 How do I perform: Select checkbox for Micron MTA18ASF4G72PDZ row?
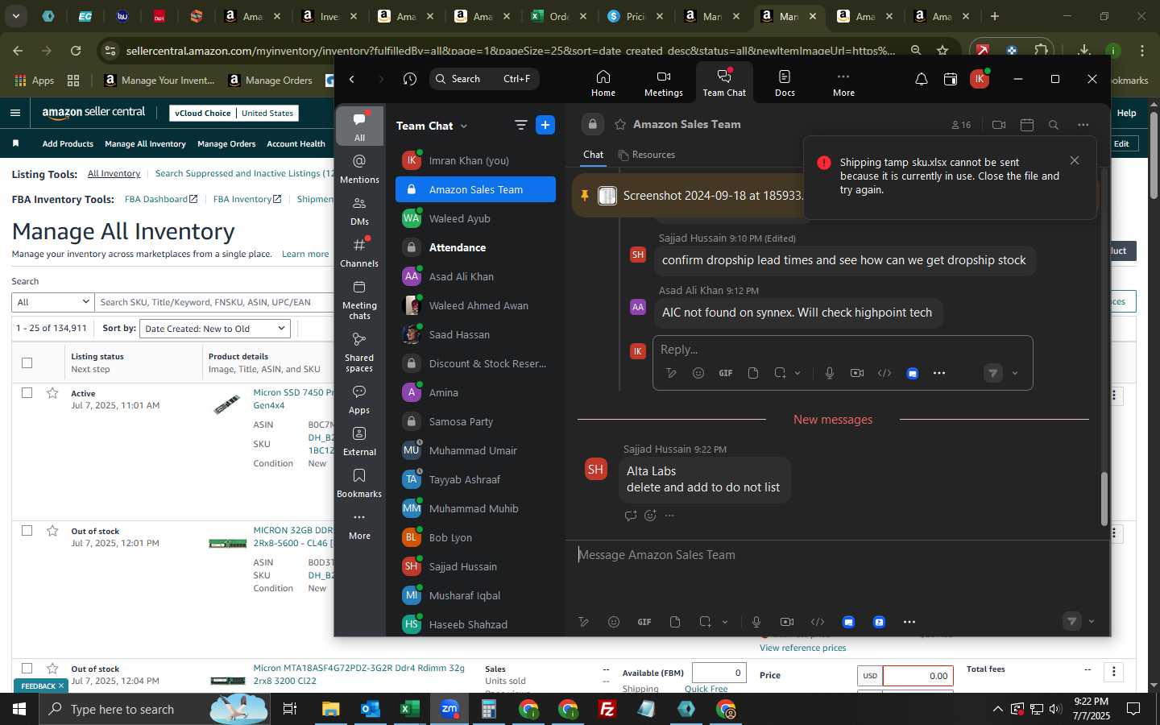pyautogui.click(x=27, y=668)
